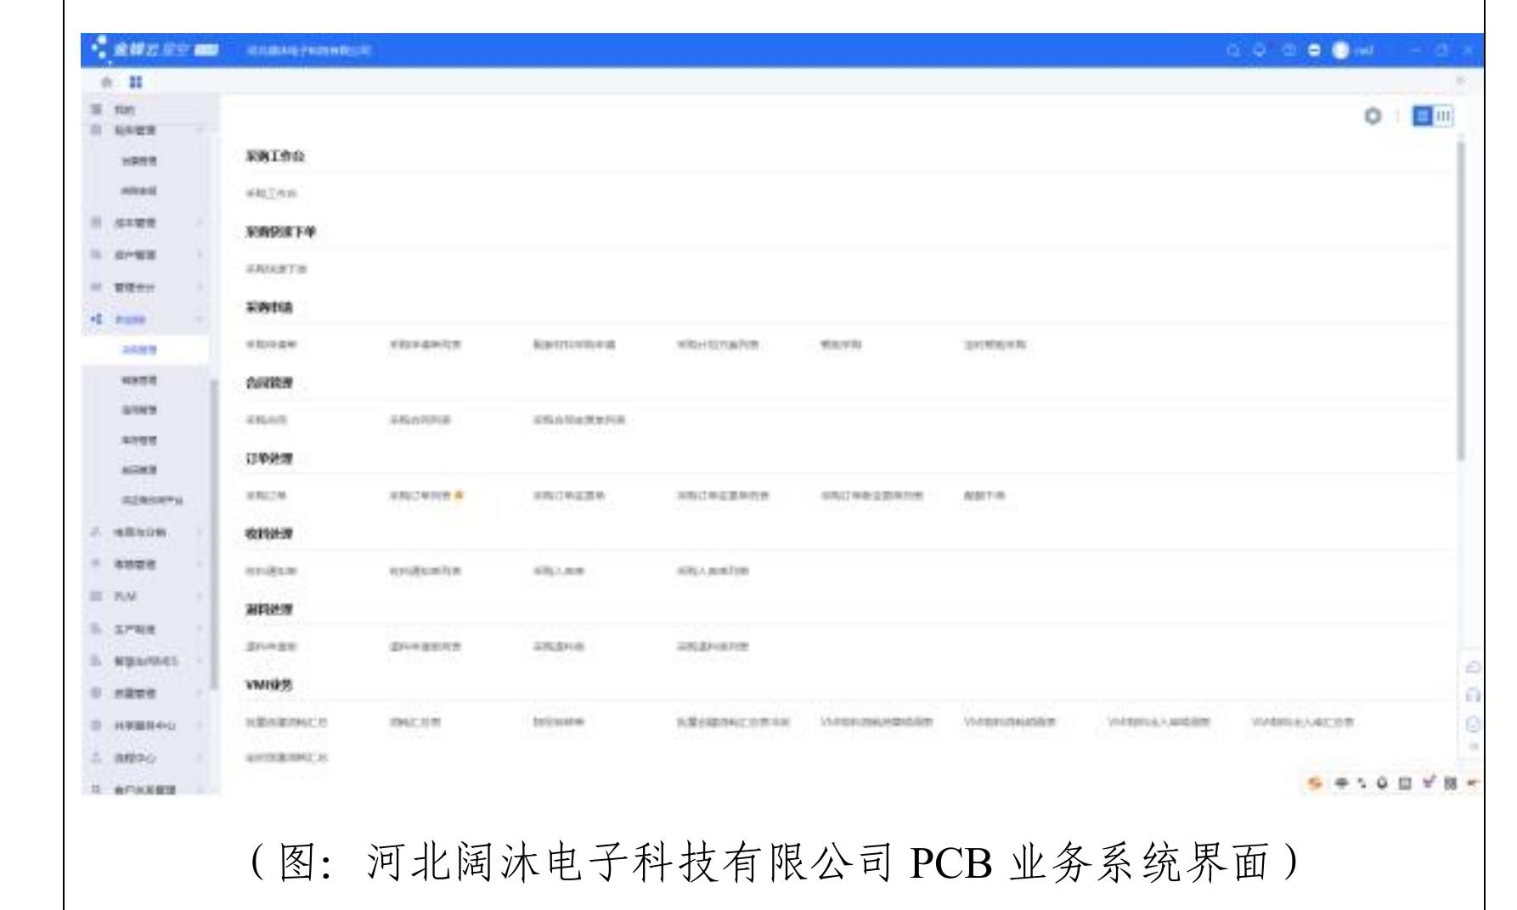
Task: Switch to the blue grid layout view
Action: click(1423, 116)
